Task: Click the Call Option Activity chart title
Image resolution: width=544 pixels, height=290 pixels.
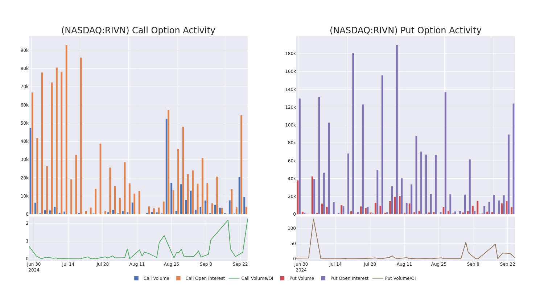Action: pyautogui.click(x=138, y=30)
